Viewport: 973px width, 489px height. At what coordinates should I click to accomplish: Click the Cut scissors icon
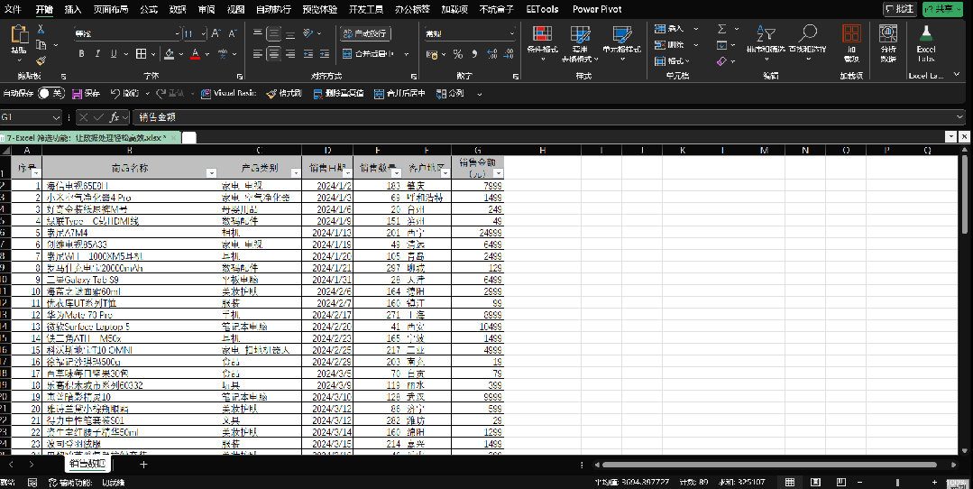tap(41, 29)
